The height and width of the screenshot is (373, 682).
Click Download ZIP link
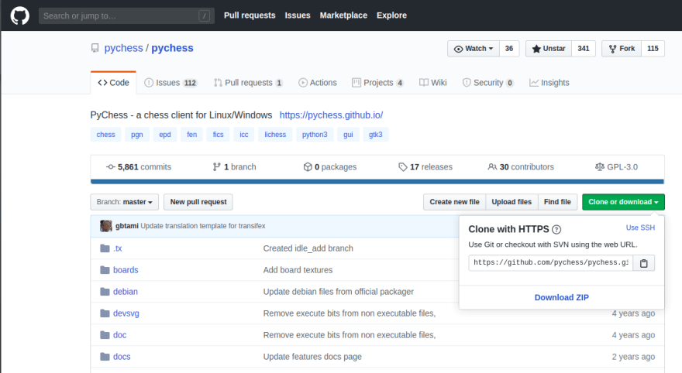(562, 297)
